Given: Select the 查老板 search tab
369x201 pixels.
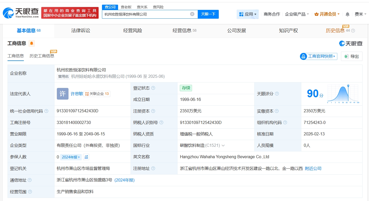Looking at the screenshot, I should pos(126,7).
